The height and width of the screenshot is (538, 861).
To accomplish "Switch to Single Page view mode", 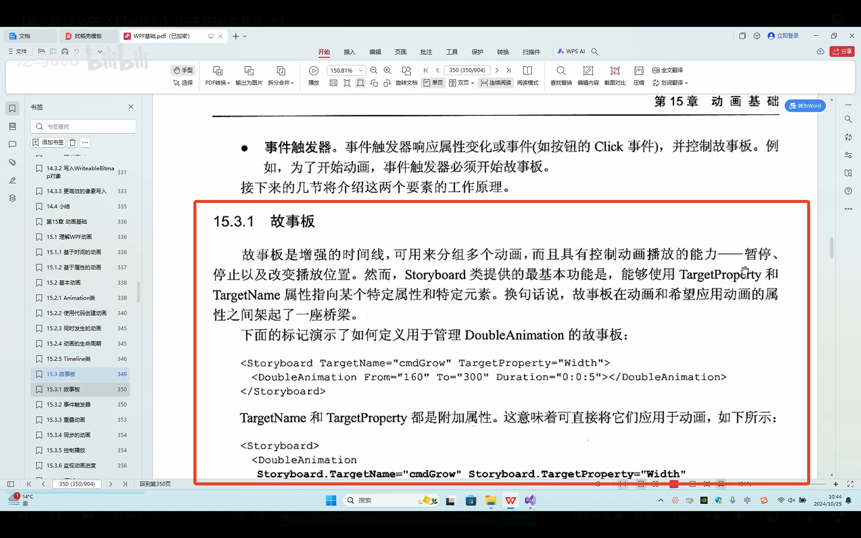I will coord(433,83).
